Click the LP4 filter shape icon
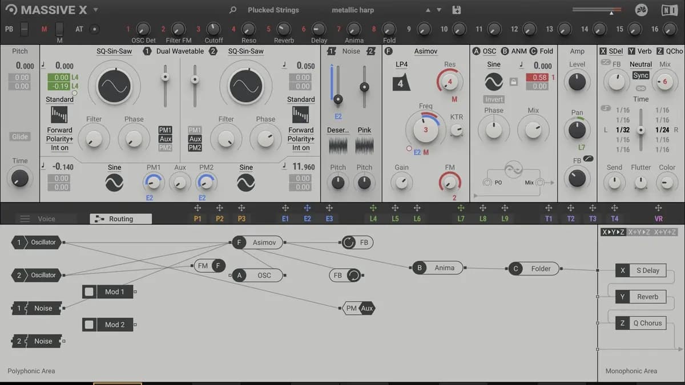The image size is (685, 385). coord(401,82)
